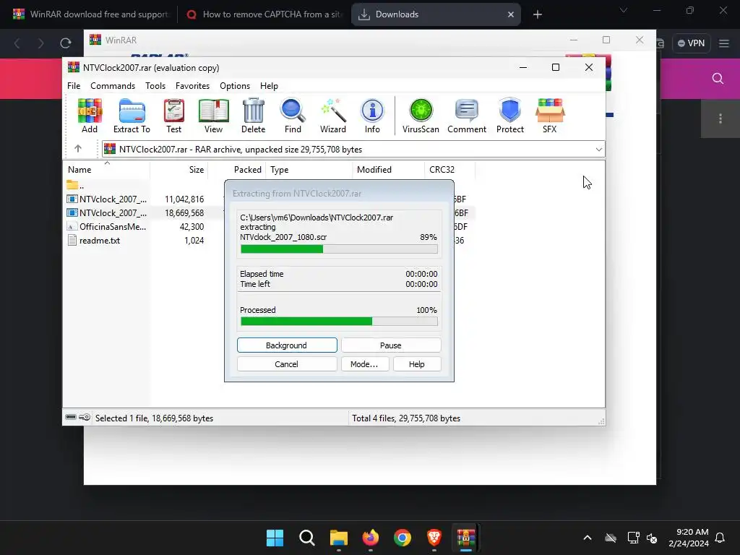Close the Downloads browser tab

(x=511, y=14)
